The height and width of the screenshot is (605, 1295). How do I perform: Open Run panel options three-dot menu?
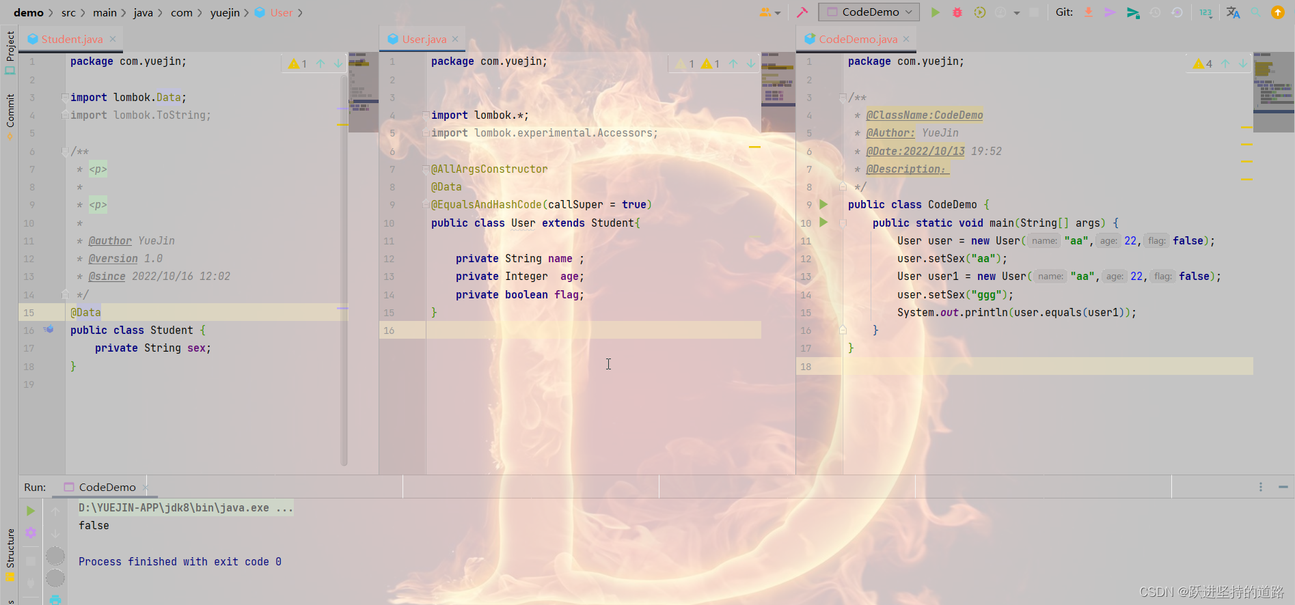tap(1261, 487)
